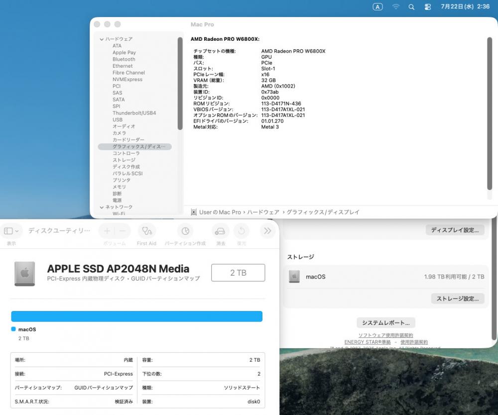
Task: Select カードリーダー in the sidebar
Action: click(128, 140)
